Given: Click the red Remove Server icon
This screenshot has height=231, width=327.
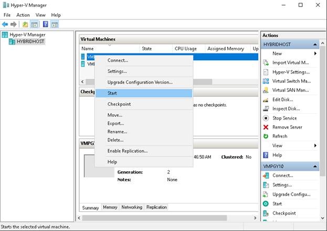Looking at the screenshot, I should click(266, 127).
